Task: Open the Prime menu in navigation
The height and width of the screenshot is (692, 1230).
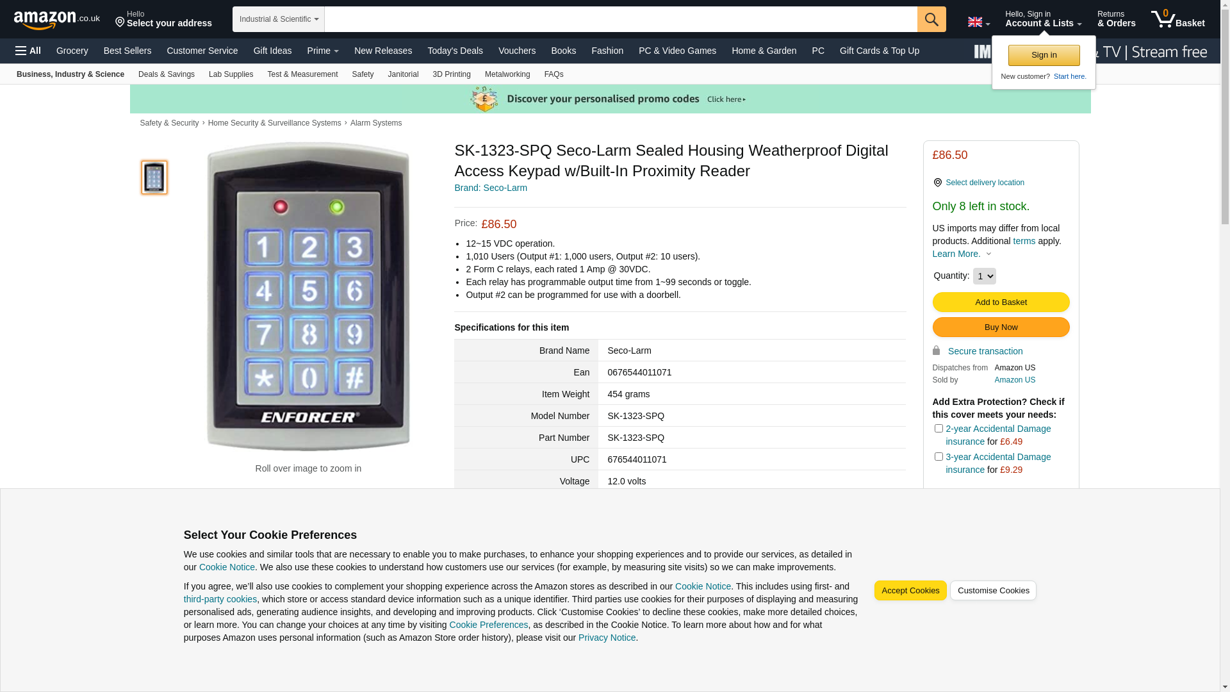Action: coord(323,51)
